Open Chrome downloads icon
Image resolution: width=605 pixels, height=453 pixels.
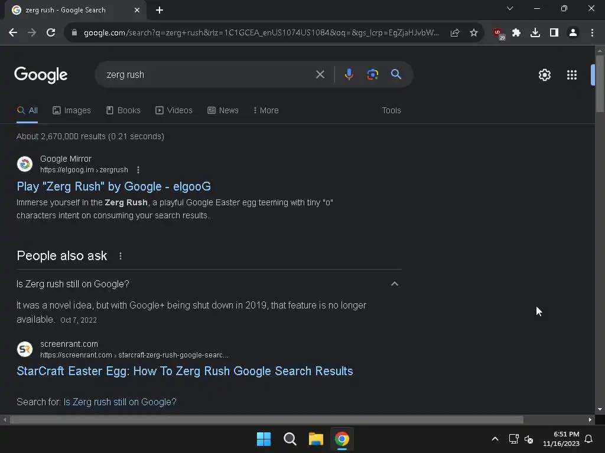click(x=535, y=33)
